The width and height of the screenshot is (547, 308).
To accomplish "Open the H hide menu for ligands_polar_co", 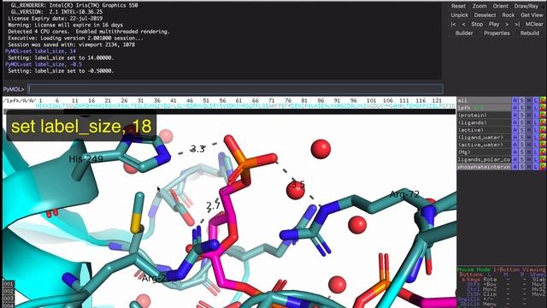I will tap(529, 160).
